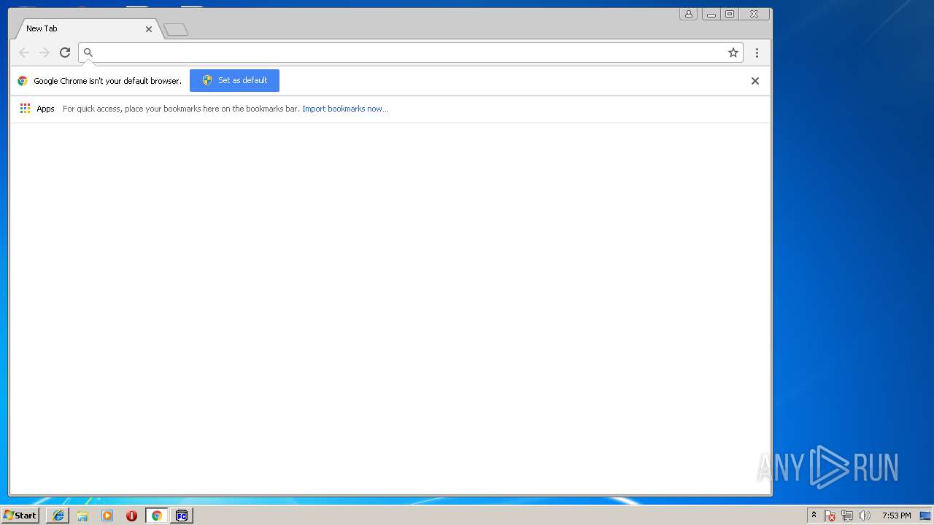Image resolution: width=934 pixels, height=525 pixels.
Task: Open the Apps shortcut in the bookmarks bar
Action: (x=37, y=109)
